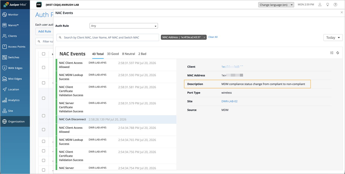Remove the MAC Address filter chip
Viewport: 345px width, 174px height.
204,38
